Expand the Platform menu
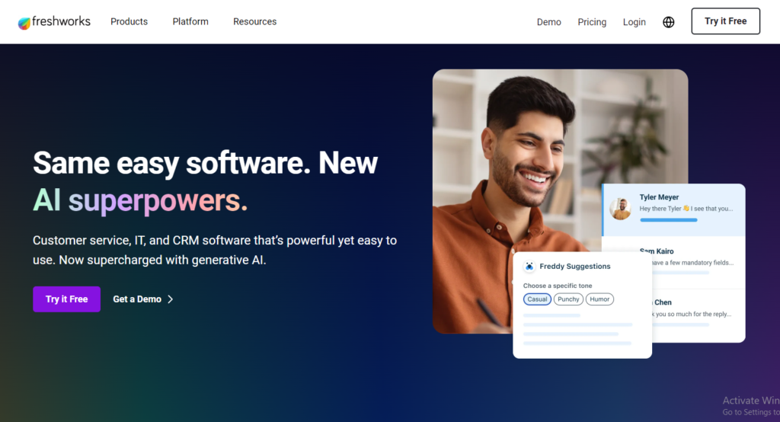The image size is (780, 422). coord(190,21)
